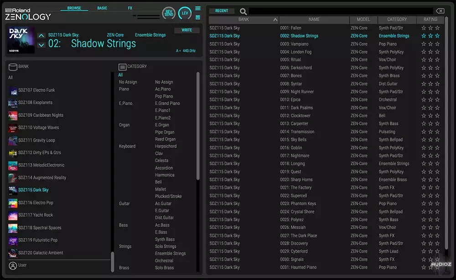Open the hamburger menu beside the LEV knob
This screenshot has height=280, width=456.
pos(198,9)
